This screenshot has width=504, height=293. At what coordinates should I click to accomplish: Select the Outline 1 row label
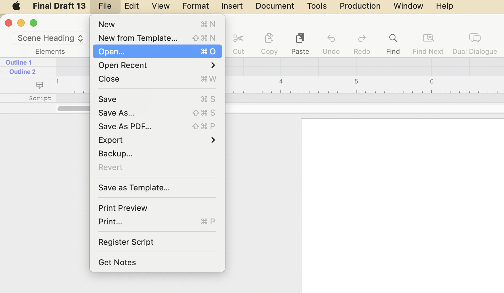click(19, 62)
